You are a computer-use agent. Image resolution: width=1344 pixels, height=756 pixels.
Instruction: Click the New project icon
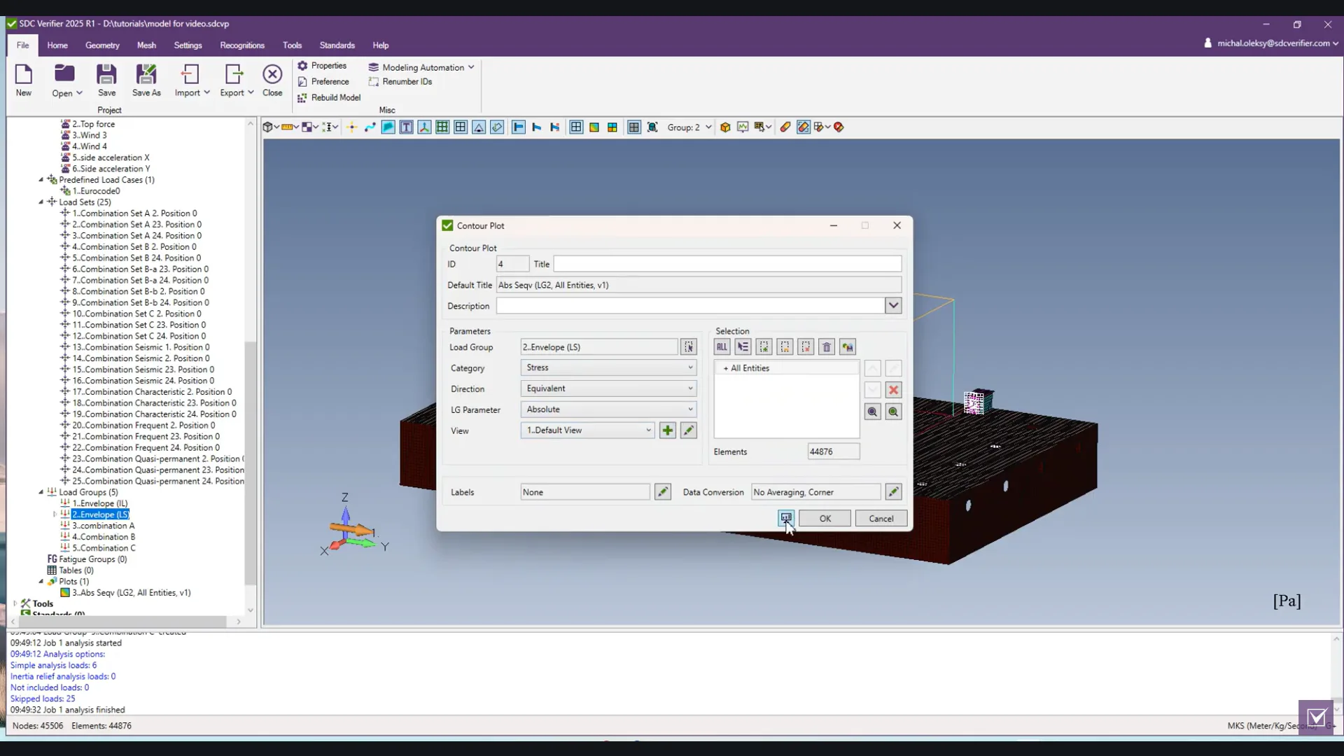24,80
